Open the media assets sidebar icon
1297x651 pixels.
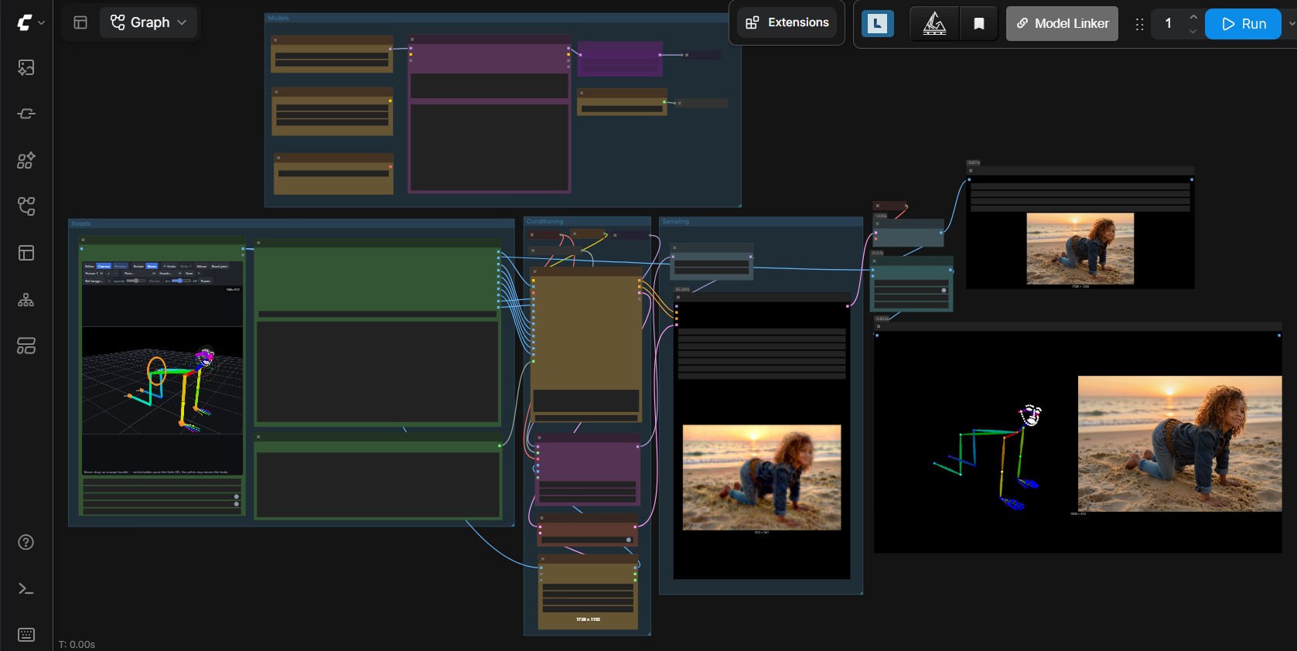(x=26, y=67)
